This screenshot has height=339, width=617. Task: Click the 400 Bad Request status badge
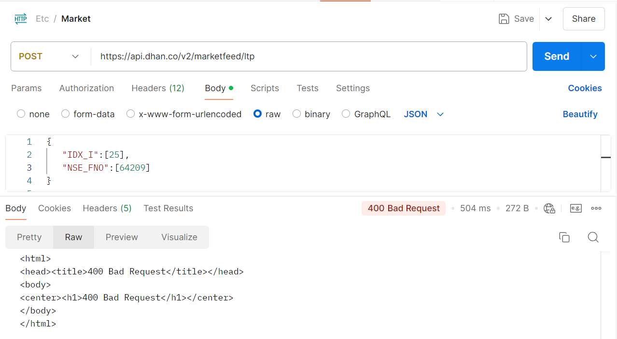coord(404,208)
